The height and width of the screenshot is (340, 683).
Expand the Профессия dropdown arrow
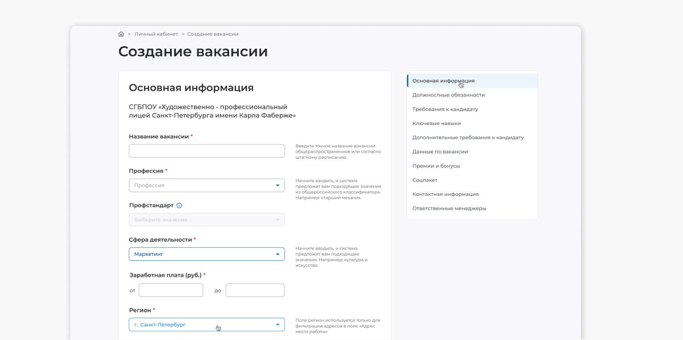click(278, 185)
